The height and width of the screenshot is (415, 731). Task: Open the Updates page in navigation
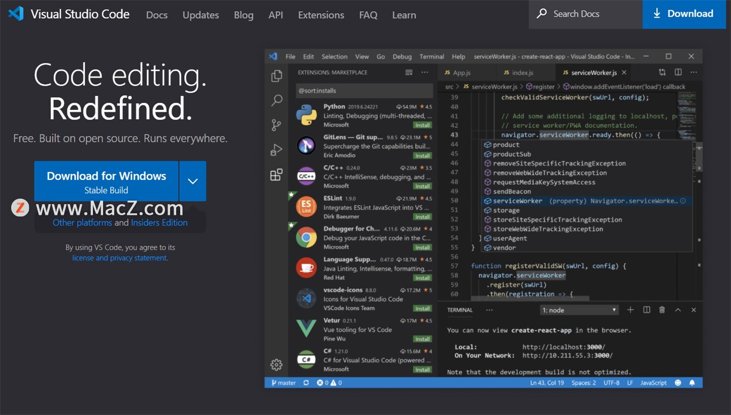coord(201,15)
